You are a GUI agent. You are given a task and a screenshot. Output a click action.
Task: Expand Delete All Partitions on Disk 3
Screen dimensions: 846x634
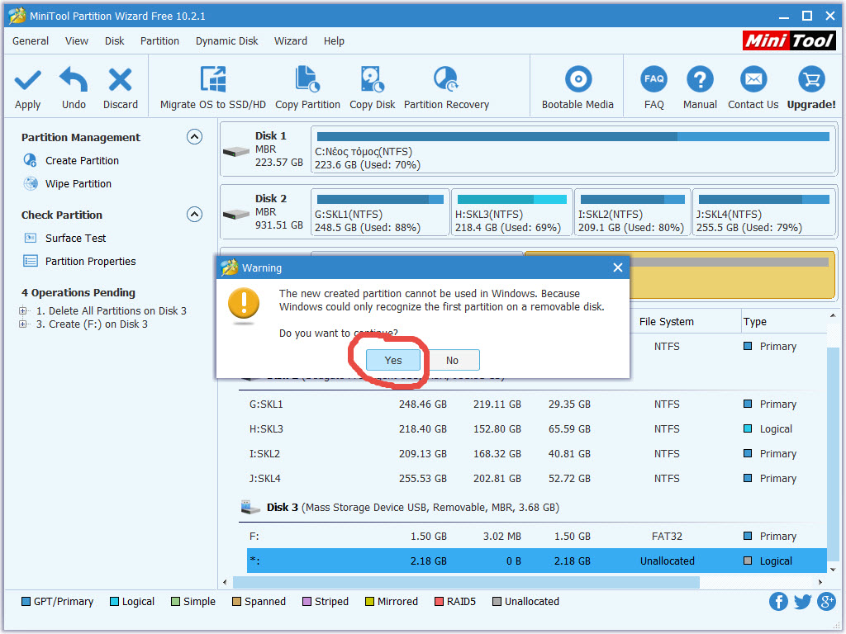[23, 311]
